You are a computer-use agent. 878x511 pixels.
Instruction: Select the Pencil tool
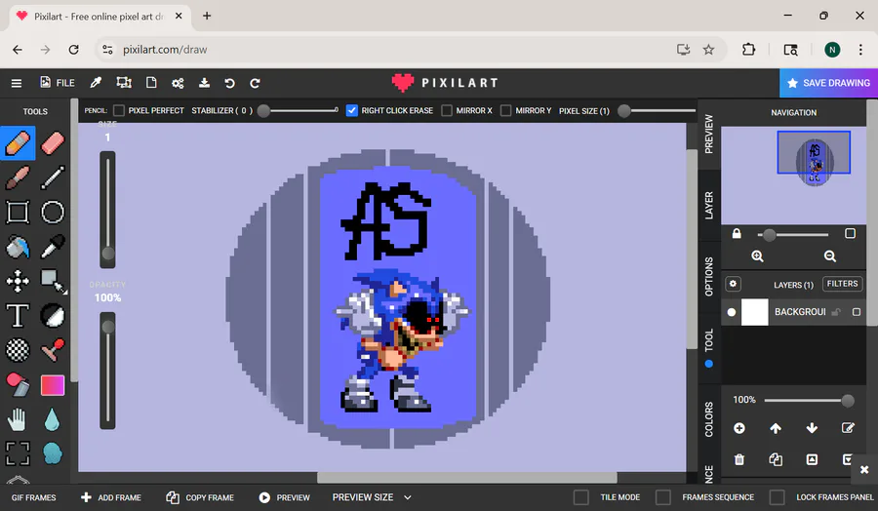click(18, 143)
